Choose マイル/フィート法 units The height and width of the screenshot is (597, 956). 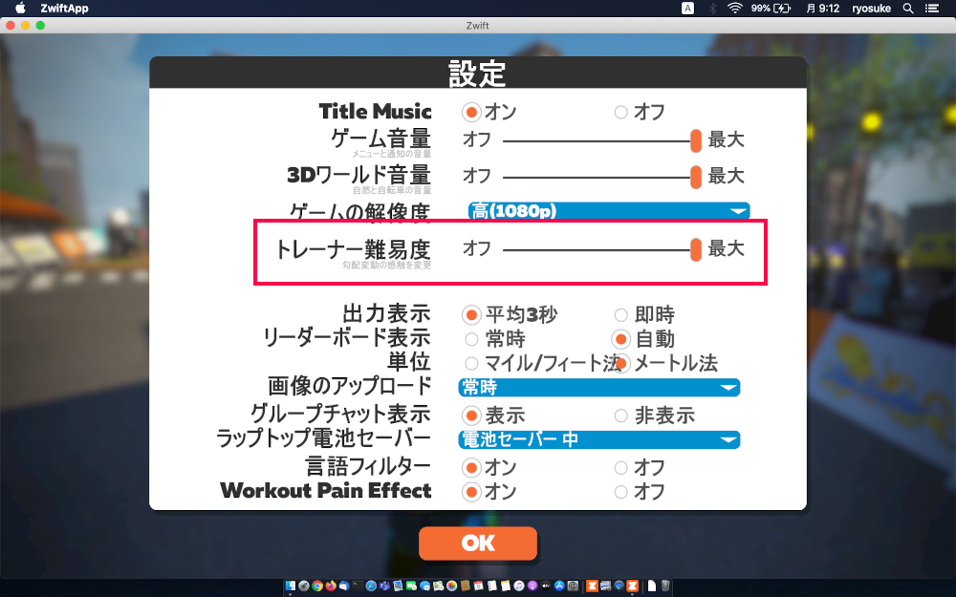[471, 363]
